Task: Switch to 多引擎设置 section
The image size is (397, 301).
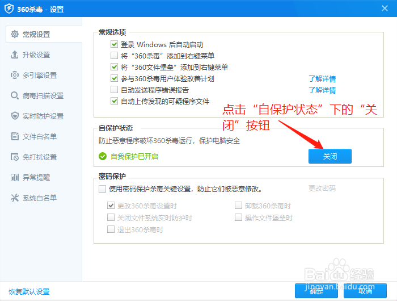Action: (41, 75)
